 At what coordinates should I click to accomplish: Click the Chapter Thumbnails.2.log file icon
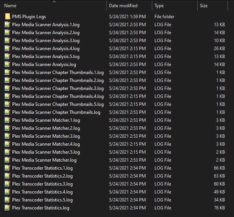pos(8,80)
